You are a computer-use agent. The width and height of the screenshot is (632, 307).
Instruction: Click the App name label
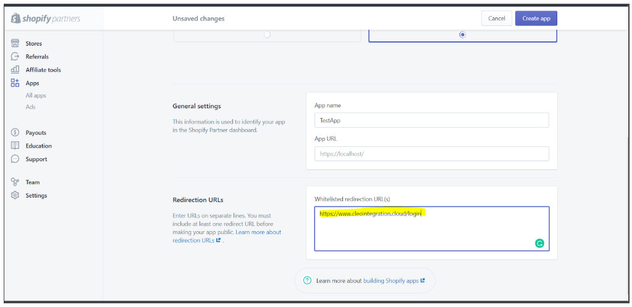point(327,106)
